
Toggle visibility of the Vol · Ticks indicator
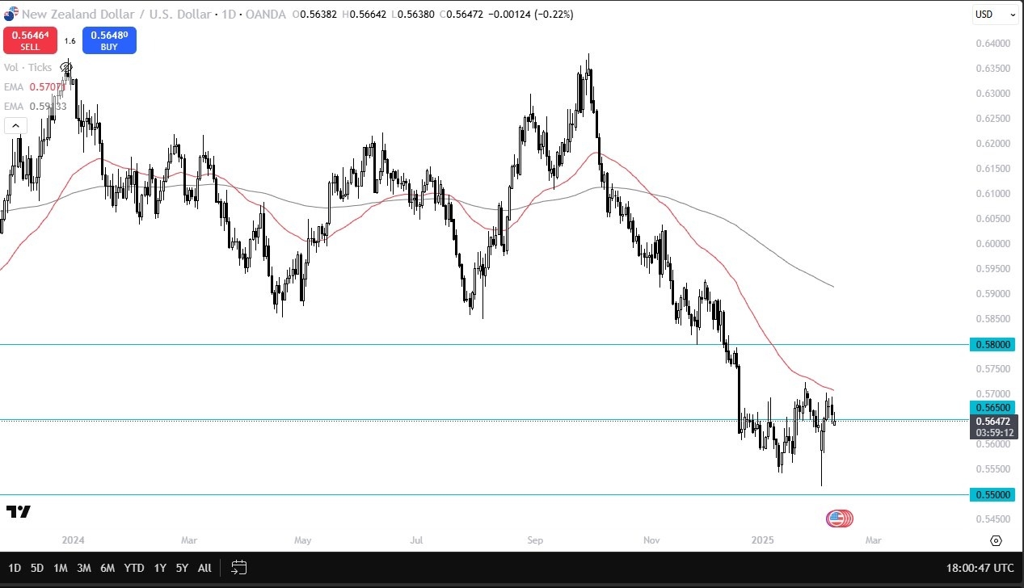coord(27,67)
